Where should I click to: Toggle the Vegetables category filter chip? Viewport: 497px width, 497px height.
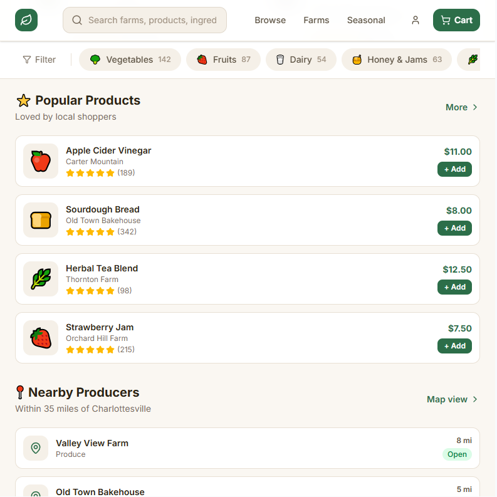tap(130, 60)
